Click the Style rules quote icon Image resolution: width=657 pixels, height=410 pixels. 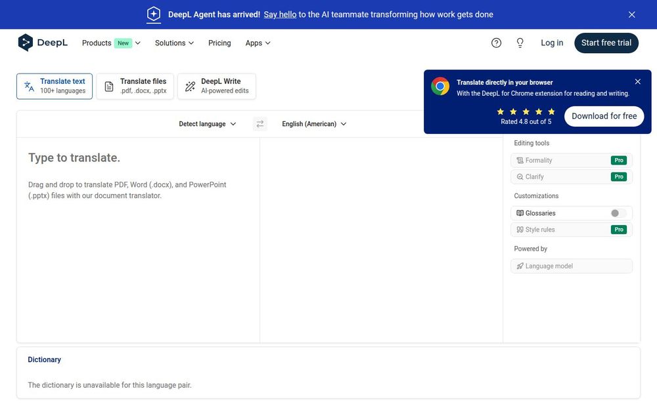pos(520,229)
